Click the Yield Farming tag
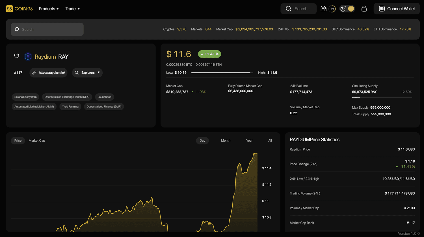Image resolution: width=424 pixels, height=237 pixels. point(70,107)
